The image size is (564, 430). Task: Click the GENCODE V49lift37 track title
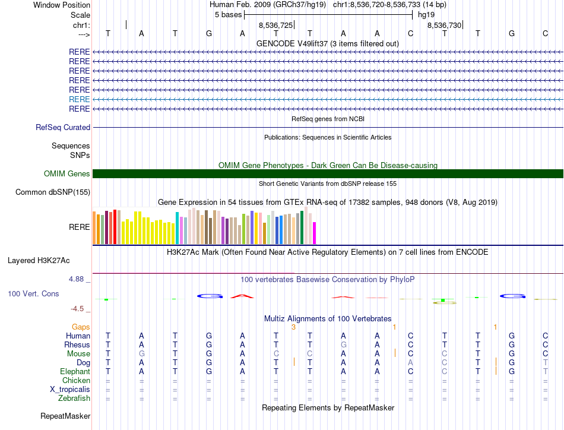point(327,43)
